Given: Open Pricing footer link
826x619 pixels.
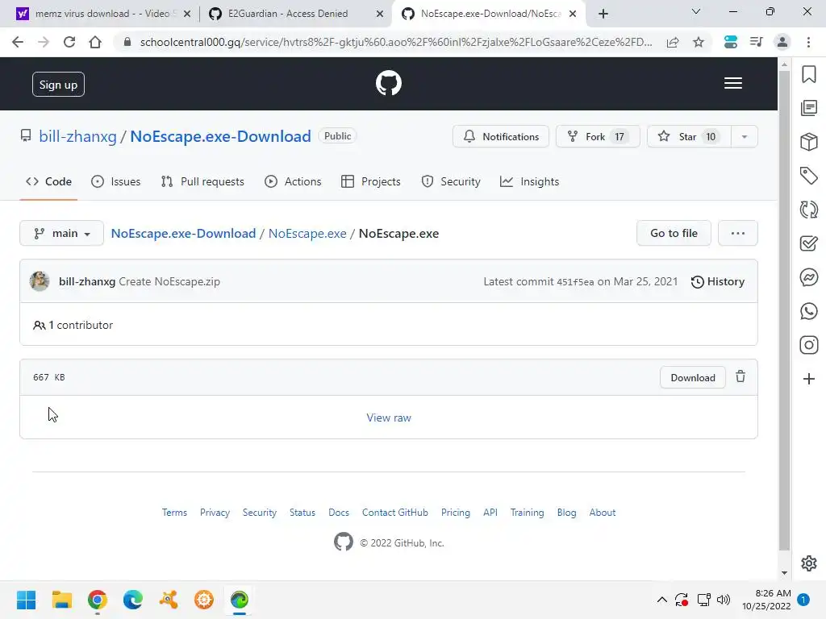Looking at the screenshot, I should (x=456, y=512).
